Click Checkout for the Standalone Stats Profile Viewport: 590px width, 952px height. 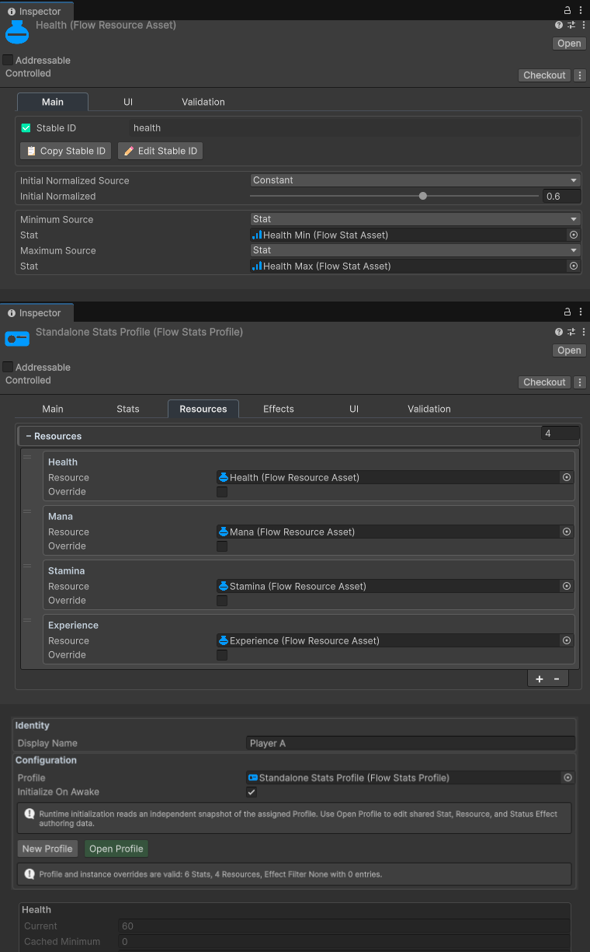pyautogui.click(x=544, y=382)
